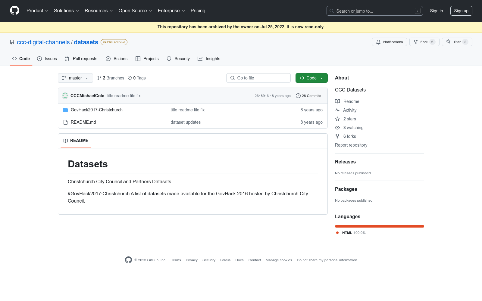Expand the Open Source menu

(x=136, y=11)
